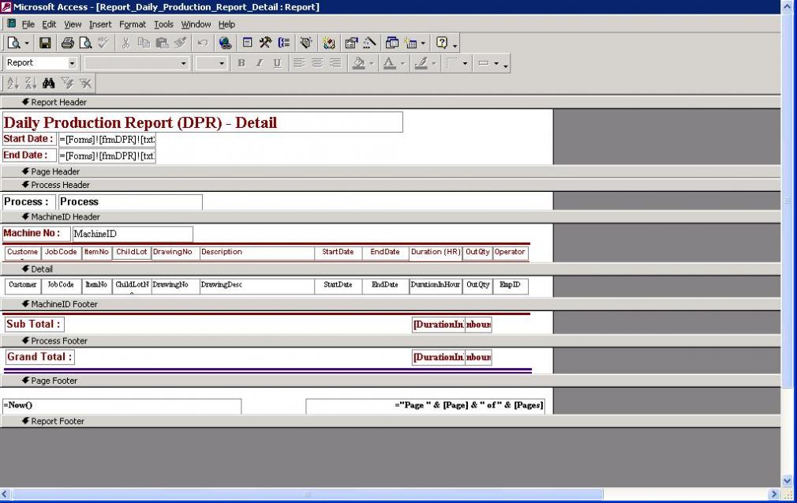This screenshot has height=503, width=797.
Task: Expand the Line/Border Color dropdown arrow
Action: pos(433,63)
